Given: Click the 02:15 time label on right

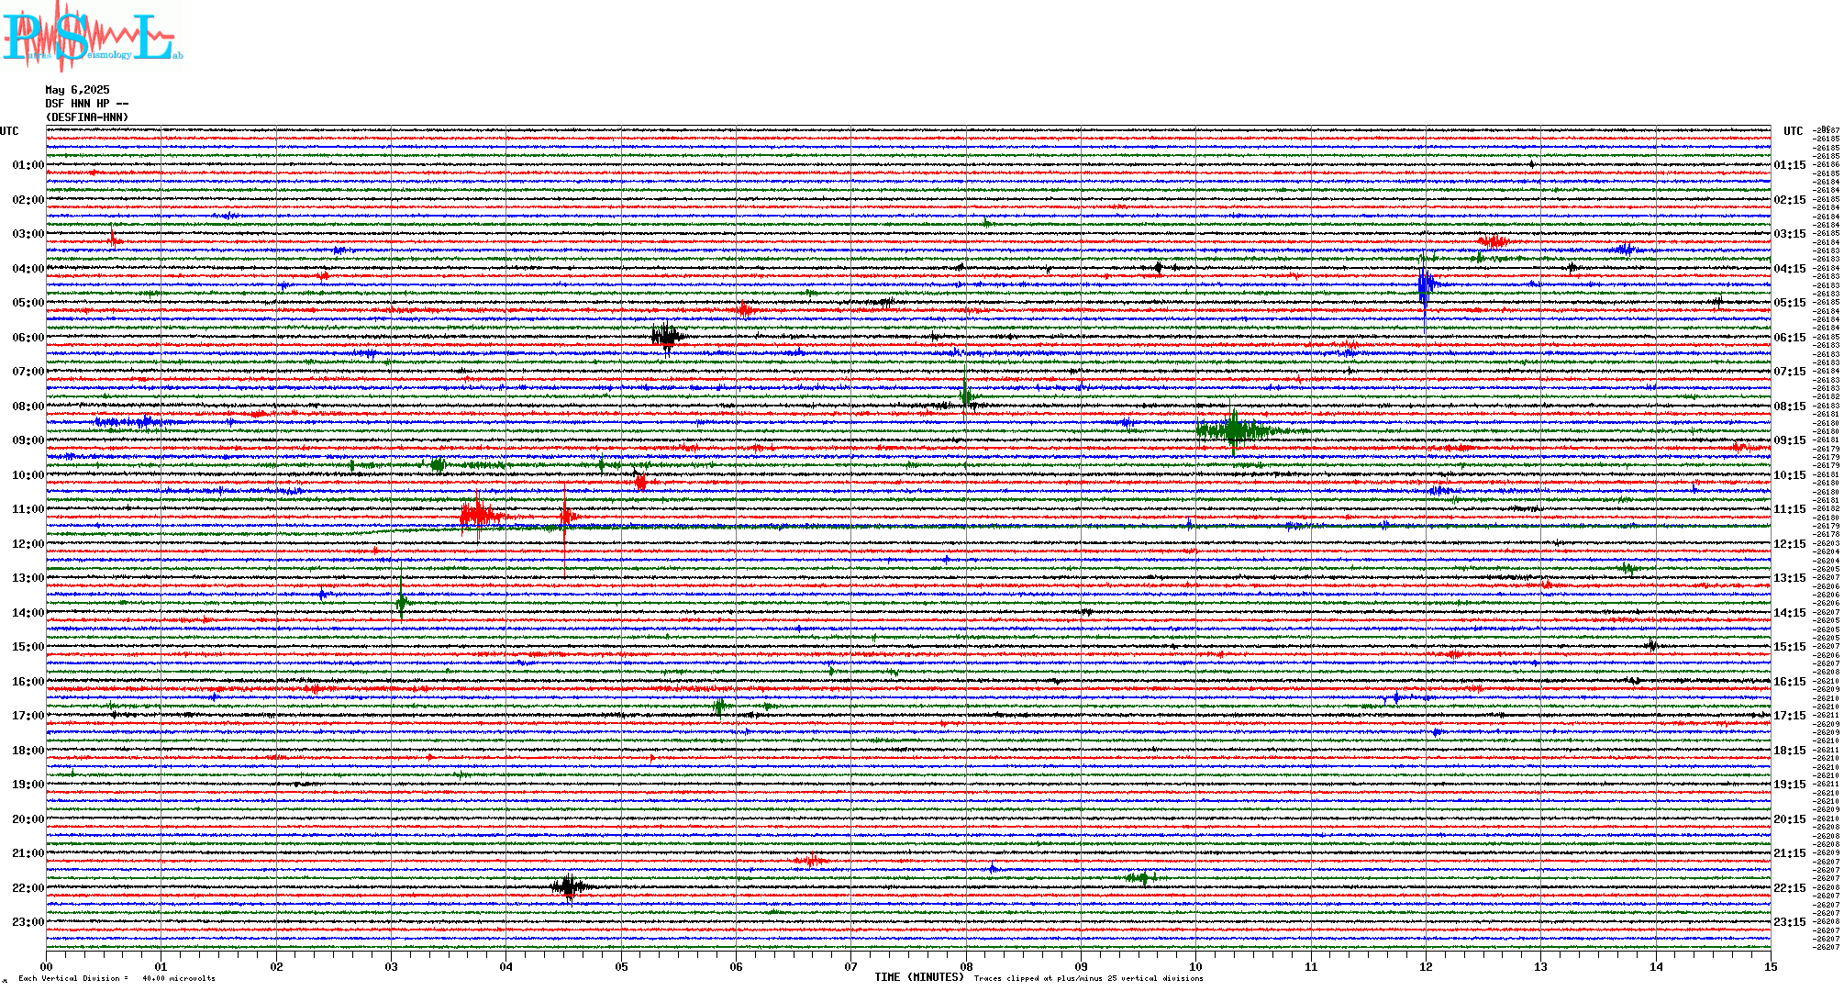Looking at the screenshot, I should pos(1790,200).
